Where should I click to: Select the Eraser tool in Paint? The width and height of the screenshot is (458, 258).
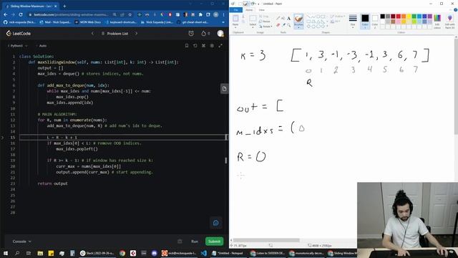tap(278, 25)
